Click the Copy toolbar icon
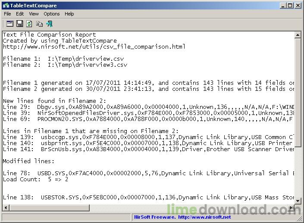The image size is (304, 223). 39,24
